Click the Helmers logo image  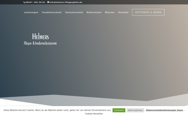point(40,39)
